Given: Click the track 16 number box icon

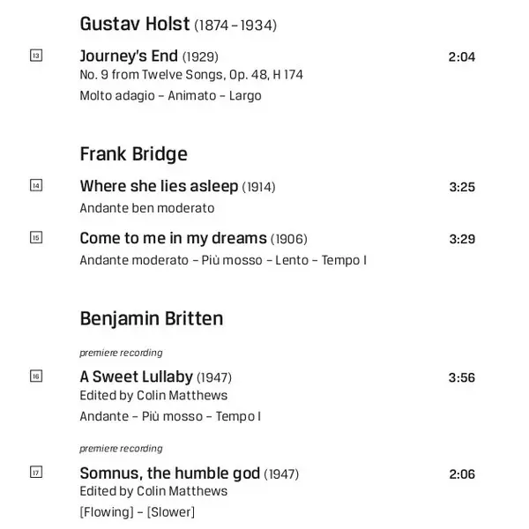Looking at the screenshot, I should [36, 376].
